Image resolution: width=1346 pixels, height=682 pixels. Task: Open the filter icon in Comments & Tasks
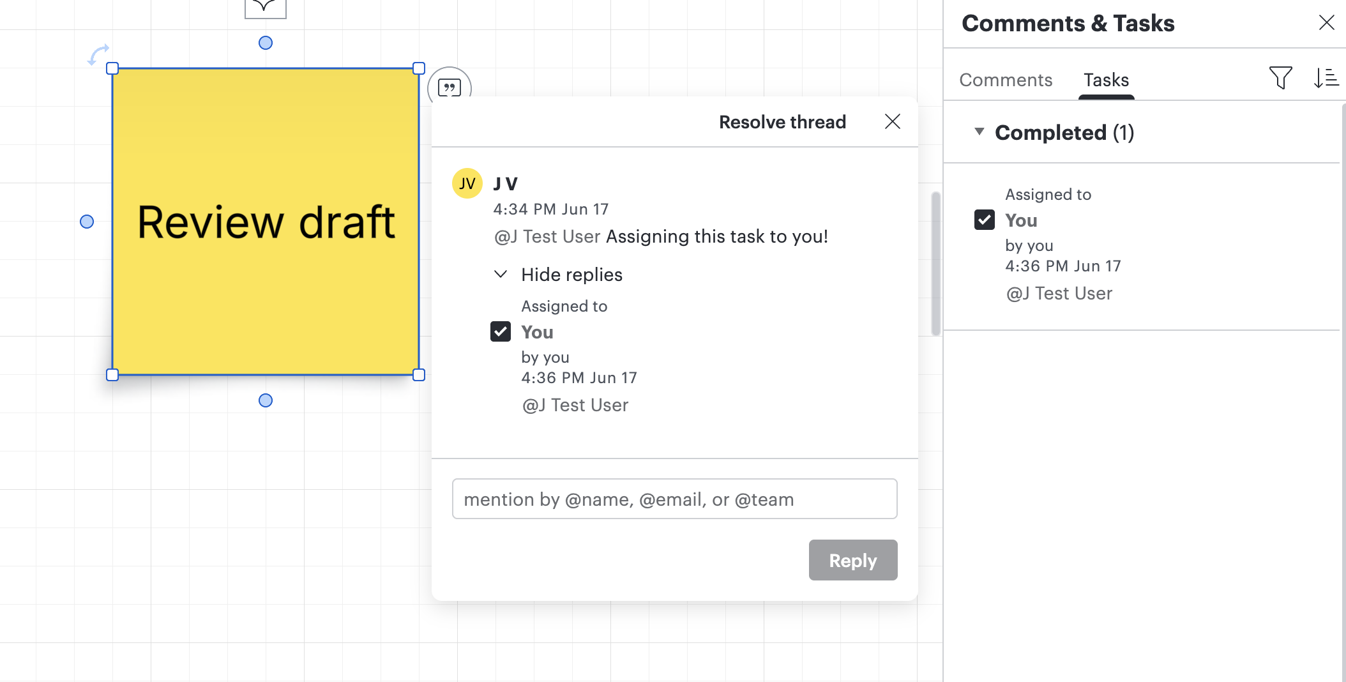(x=1280, y=78)
